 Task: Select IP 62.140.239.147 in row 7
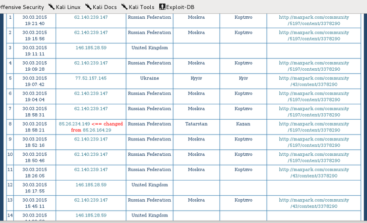(91, 109)
